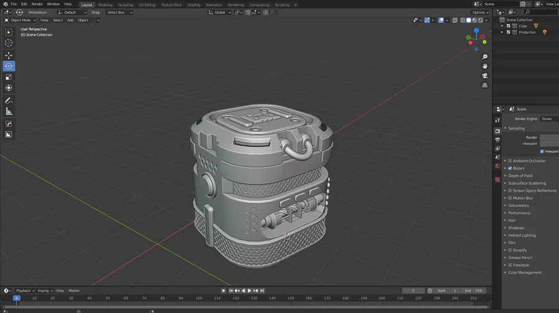Open the Scene properties tab icon
The width and height of the screenshot is (559, 313).
click(498, 157)
